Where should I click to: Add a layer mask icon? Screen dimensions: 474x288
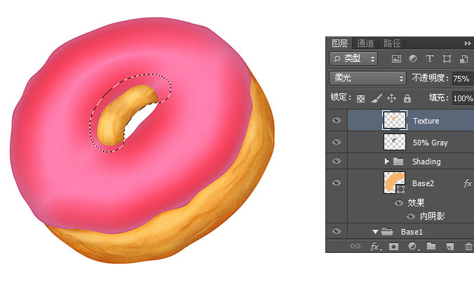(x=393, y=247)
